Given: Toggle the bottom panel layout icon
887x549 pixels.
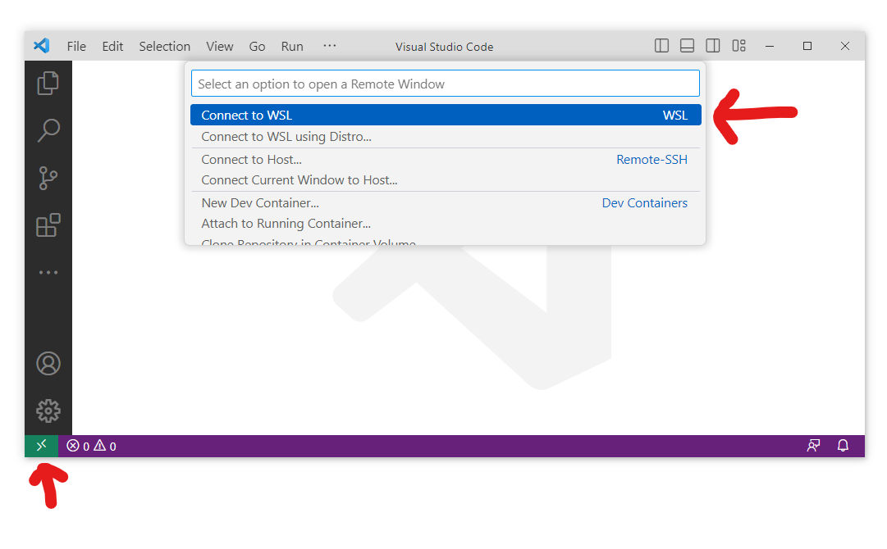Looking at the screenshot, I should (x=687, y=46).
